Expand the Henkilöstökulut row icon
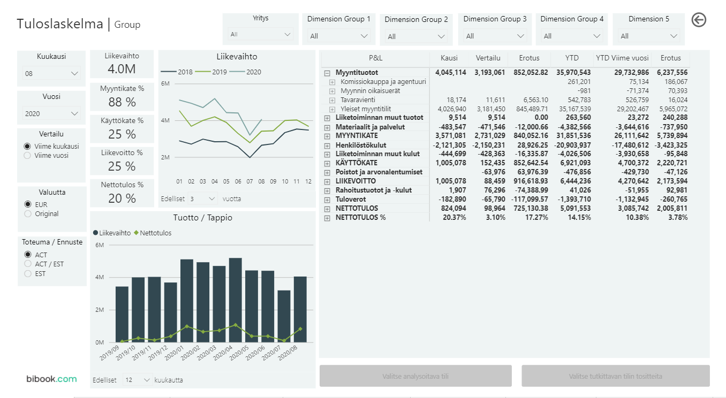This screenshot has height=398, width=726. click(x=327, y=145)
